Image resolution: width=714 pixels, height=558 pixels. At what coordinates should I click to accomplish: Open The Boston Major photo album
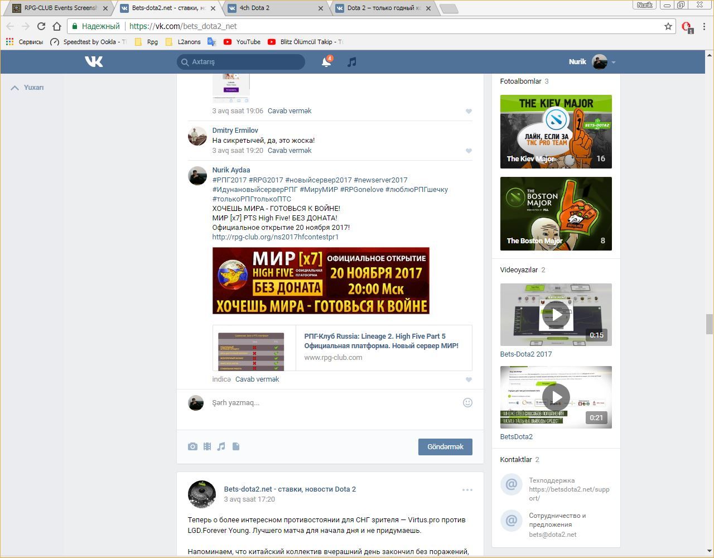pyautogui.click(x=556, y=214)
